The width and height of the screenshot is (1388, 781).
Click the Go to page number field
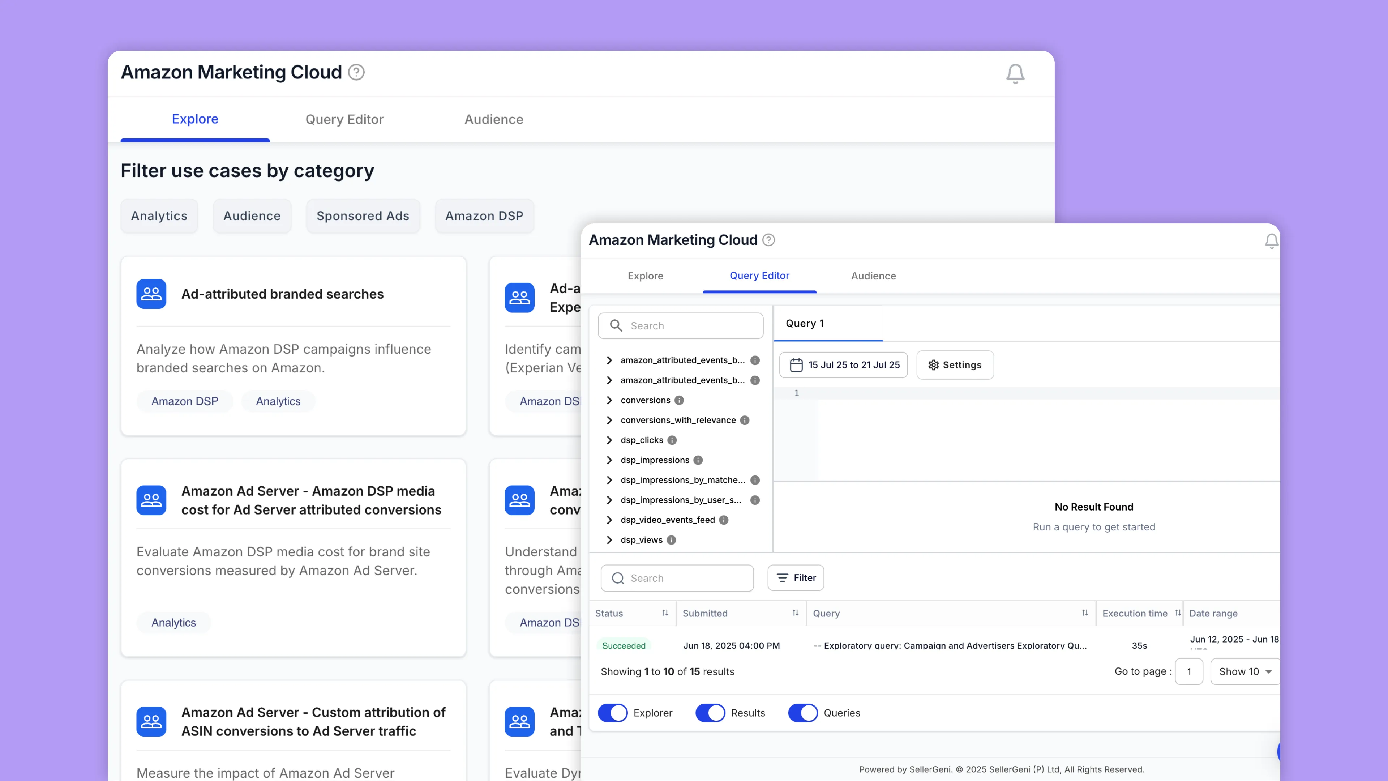[1189, 671]
